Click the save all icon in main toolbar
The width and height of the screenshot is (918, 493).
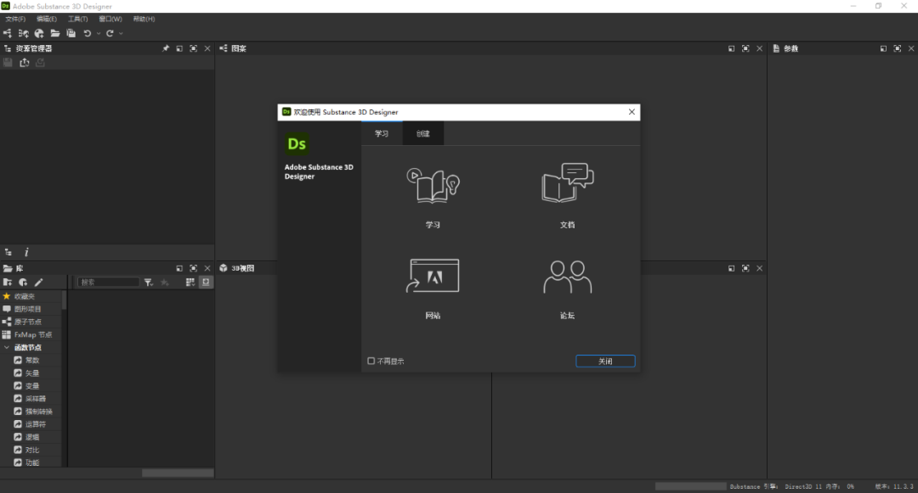tap(71, 33)
